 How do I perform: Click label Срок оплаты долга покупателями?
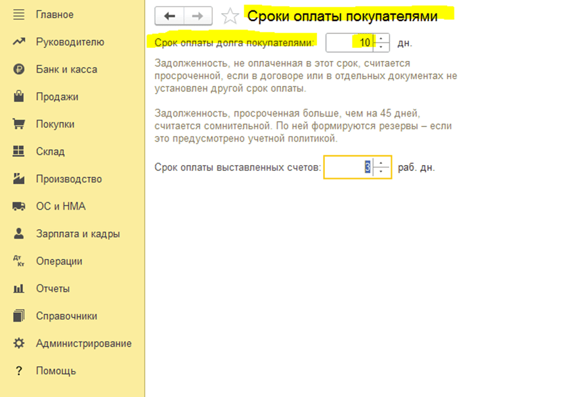click(234, 43)
